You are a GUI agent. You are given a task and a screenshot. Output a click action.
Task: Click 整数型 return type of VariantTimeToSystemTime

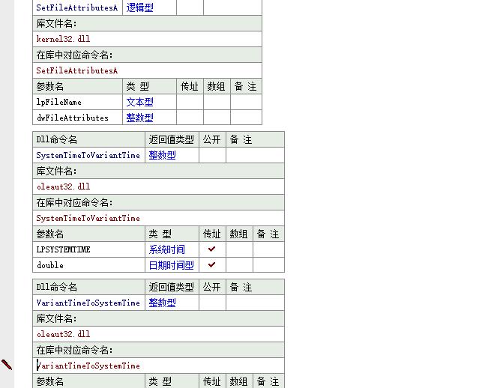coord(162,303)
